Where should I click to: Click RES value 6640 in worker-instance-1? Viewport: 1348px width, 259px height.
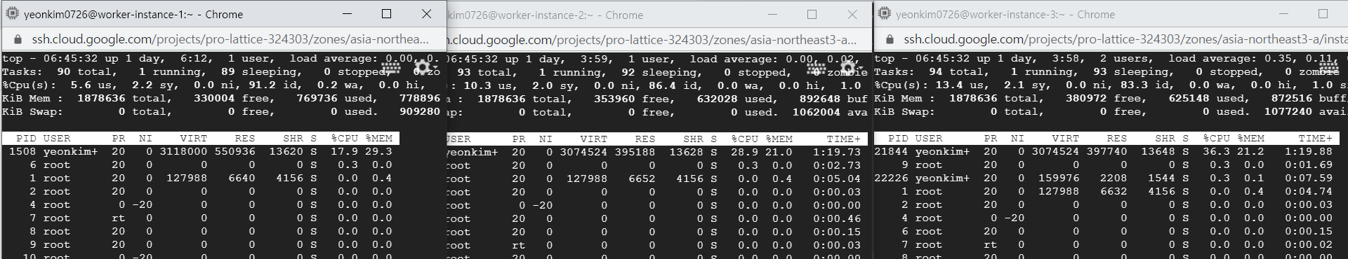[242, 178]
